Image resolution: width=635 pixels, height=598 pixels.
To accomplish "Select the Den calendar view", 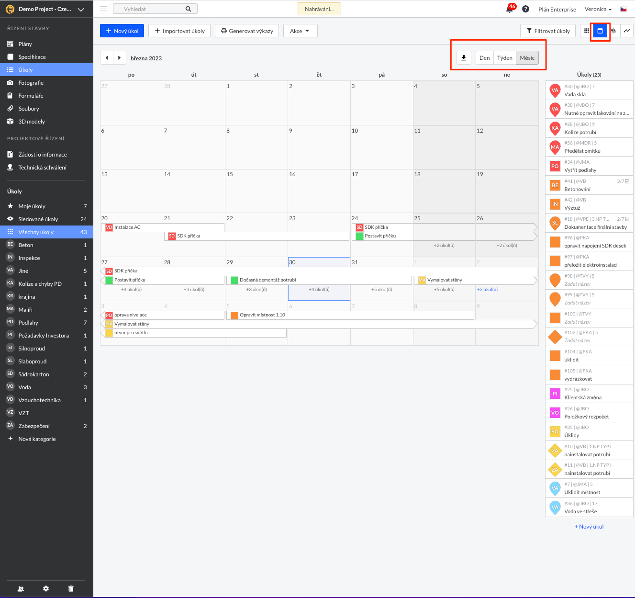I will (484, 58).
